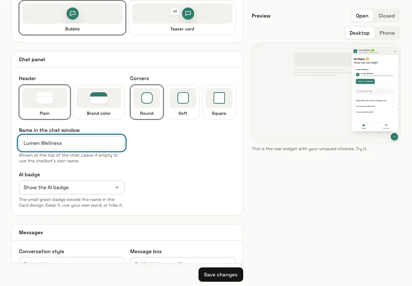
Task: Click the sharp square icon for Square corners
Action: (219, 98)
